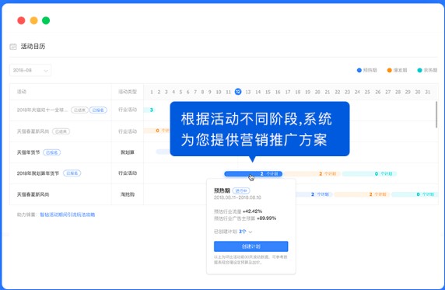Click teal 0个计划 bar on 淘抢购 row

click(415, 194)
